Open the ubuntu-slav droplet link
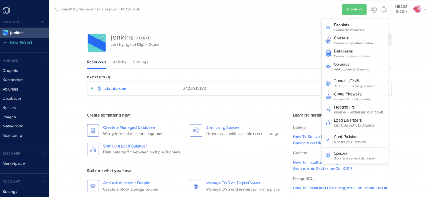The width and height of the screenshot is (429, 197). [x=115, y=89]
